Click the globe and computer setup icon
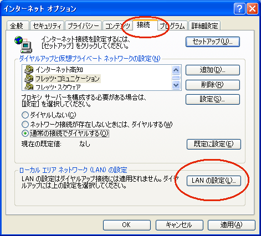Image resolution: width=261 pixels, height=236 pixels. coord(23,44)
